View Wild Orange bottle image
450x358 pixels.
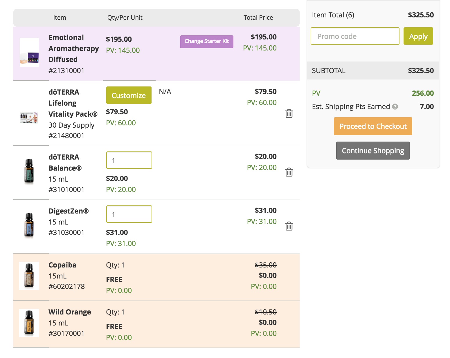pos(29,323)
